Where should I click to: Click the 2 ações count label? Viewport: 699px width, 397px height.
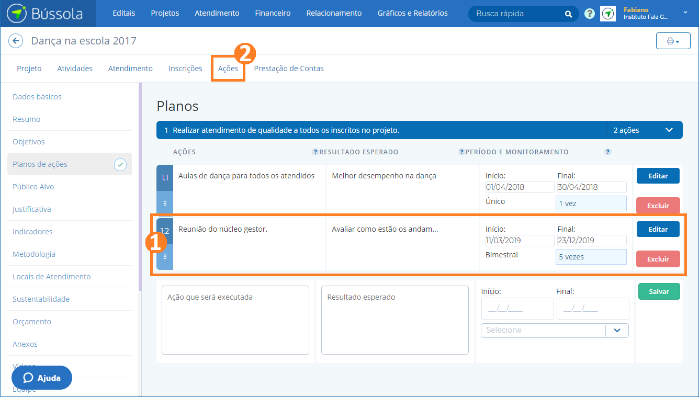(x=626, y=130)
